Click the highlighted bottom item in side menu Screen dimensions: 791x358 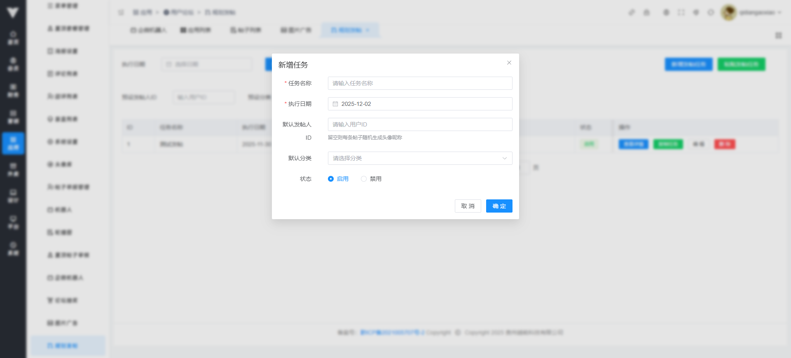pyautogui.click(x=68, y=345)
